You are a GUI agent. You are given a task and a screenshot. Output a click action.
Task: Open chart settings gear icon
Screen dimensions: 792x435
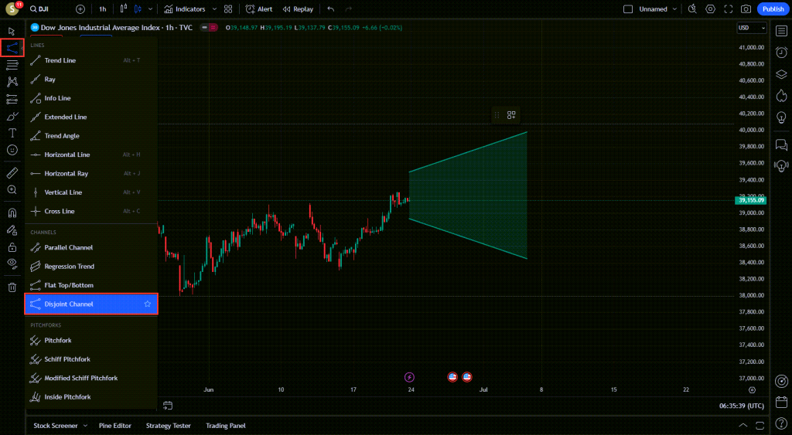tap(710, 9)
